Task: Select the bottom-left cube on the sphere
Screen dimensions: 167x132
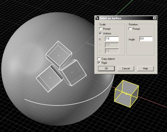Action: tap(50, 78)
